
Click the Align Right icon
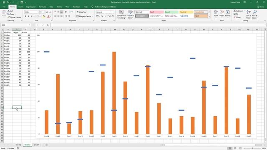[61, 16]
